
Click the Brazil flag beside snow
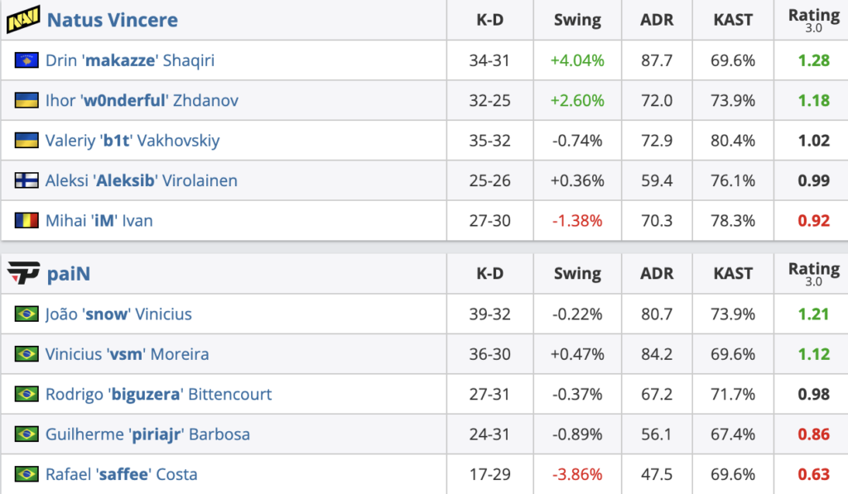26,314
